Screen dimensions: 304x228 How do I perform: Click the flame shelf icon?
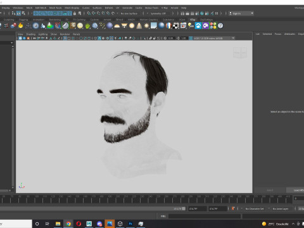point(20,26)
